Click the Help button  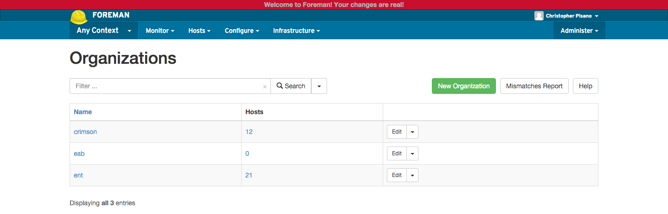click(x=585, y=86)
